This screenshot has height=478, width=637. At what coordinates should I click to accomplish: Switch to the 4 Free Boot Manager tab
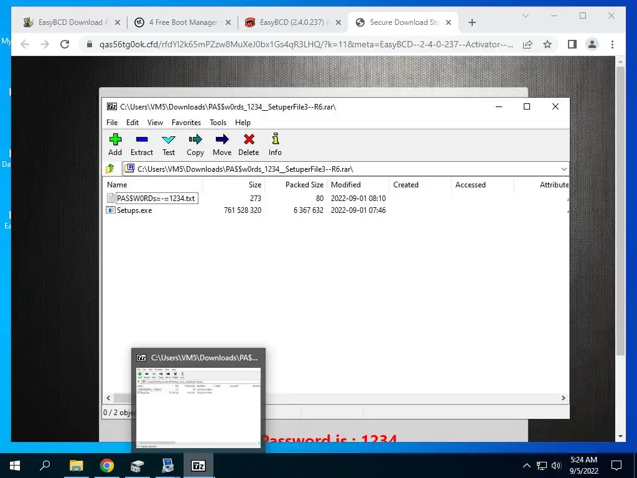click(182, 22)
